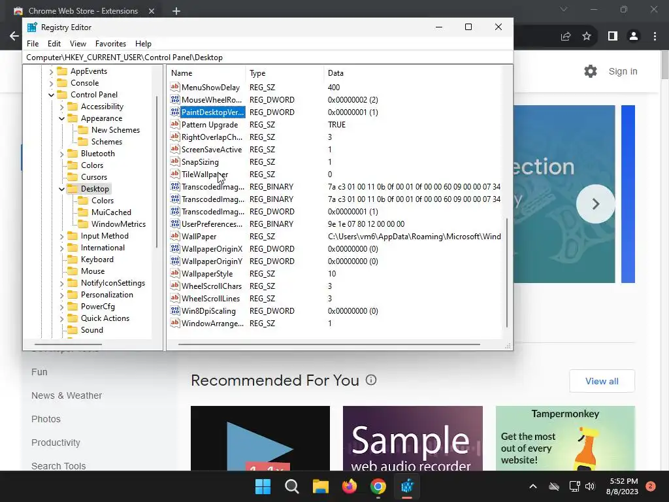Select the WindowMetrics folder icon

coord(83,224)
